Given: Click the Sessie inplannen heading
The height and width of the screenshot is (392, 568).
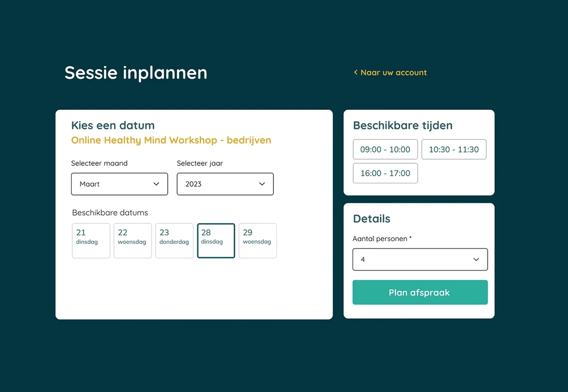Looking at the screenshot, I should point(136,73).
